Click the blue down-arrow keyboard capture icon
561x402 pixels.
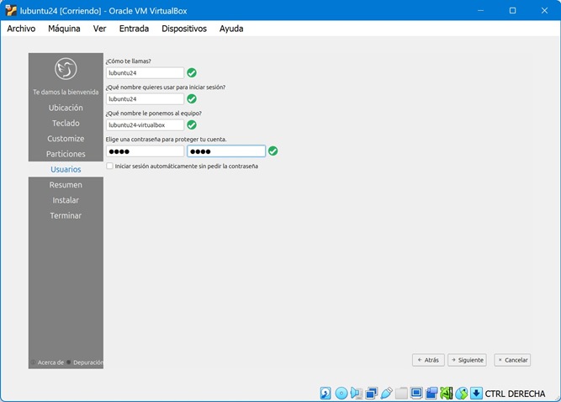[x=476, y=393]
